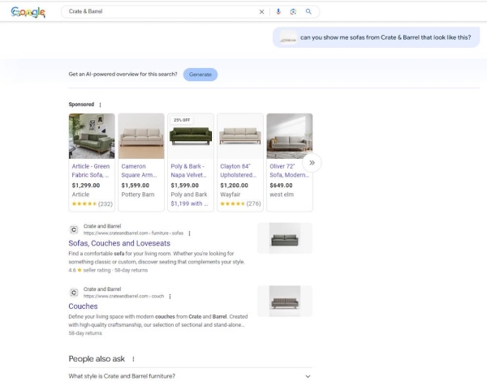Click the magnifying glass search button
This screenshot has height=381, width=487.
(308, 12)
